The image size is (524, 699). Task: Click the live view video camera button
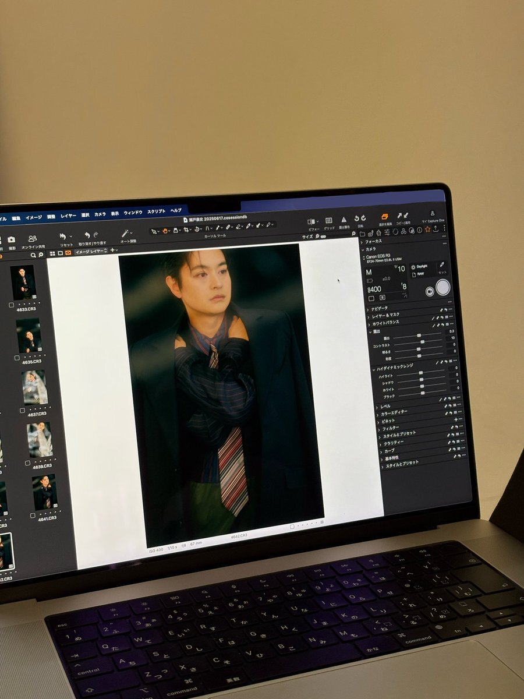coord(430,291)
